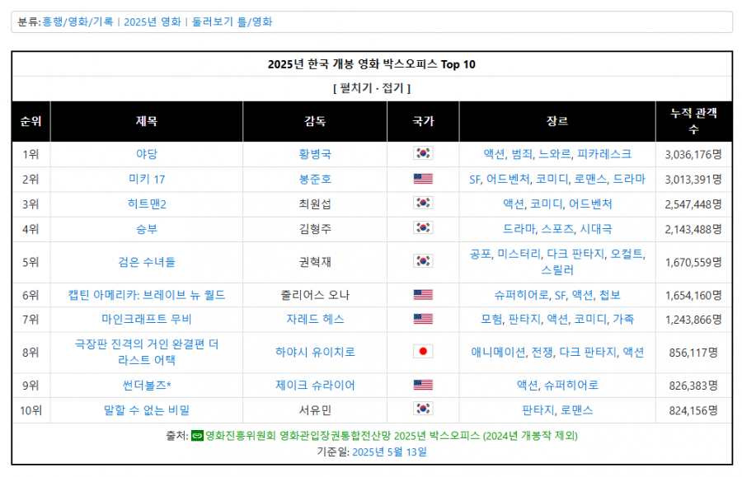The image size is (742, 477).
Task: Click the 미스터리 genre link
Action: 519,255
